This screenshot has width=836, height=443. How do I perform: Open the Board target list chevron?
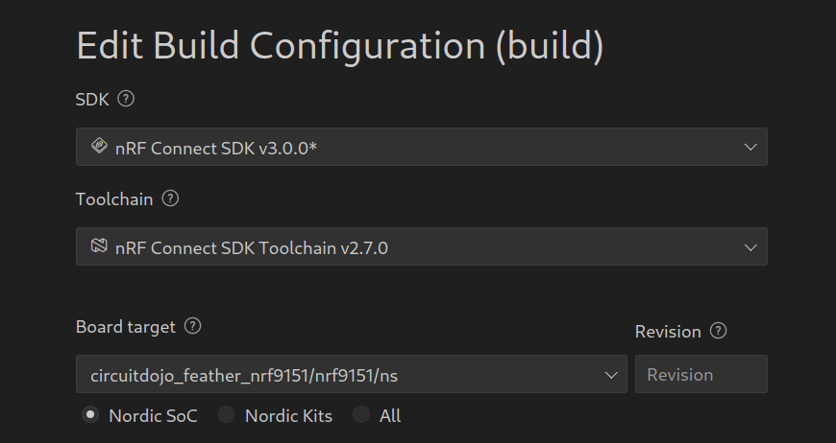[611, 375]
